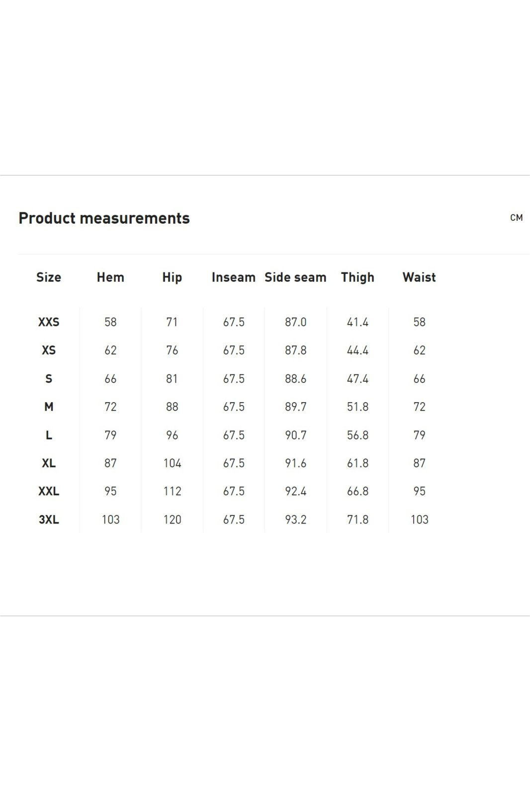This screenshot has width=530, height=791.
Task: Select the Inseam column header
Action: 234,277
